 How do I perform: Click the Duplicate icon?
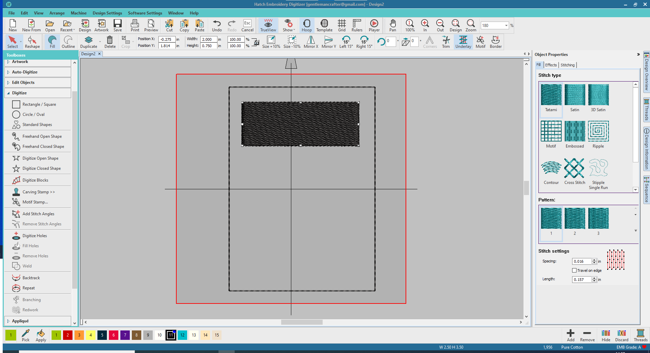[88, 42]
